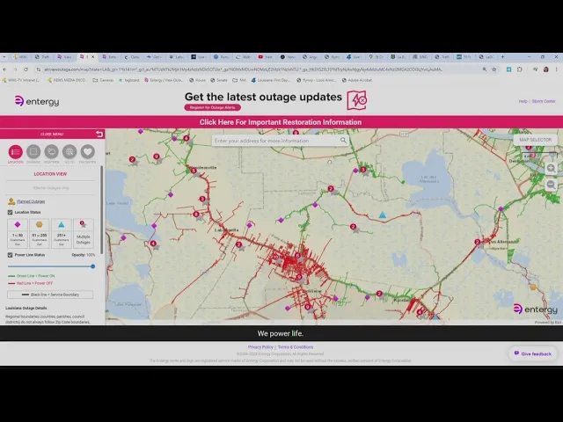The height and width of the screenshot is (422, 563).
Task: Open the House bookmark
Action: click(x=197, y=80)
